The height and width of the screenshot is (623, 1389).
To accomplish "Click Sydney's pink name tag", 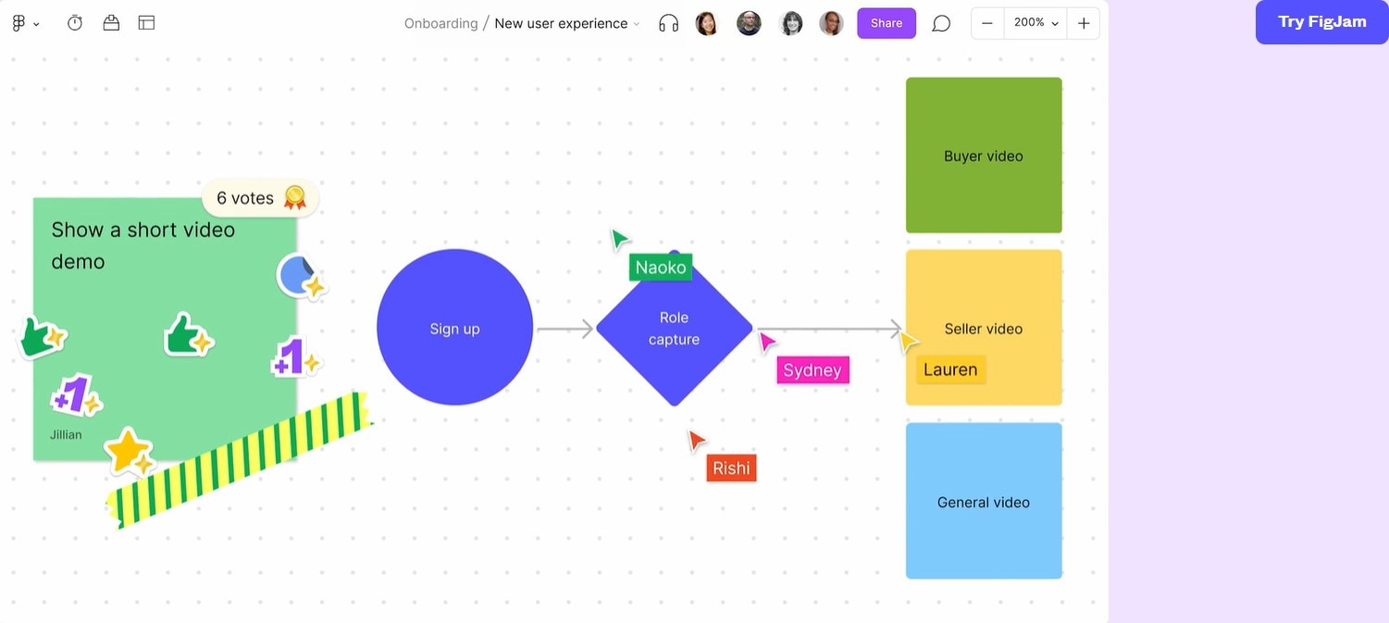I will point(812,370).
